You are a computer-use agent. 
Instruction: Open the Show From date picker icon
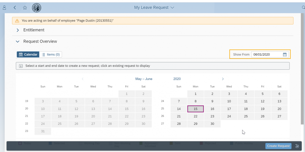click(285, 54)
